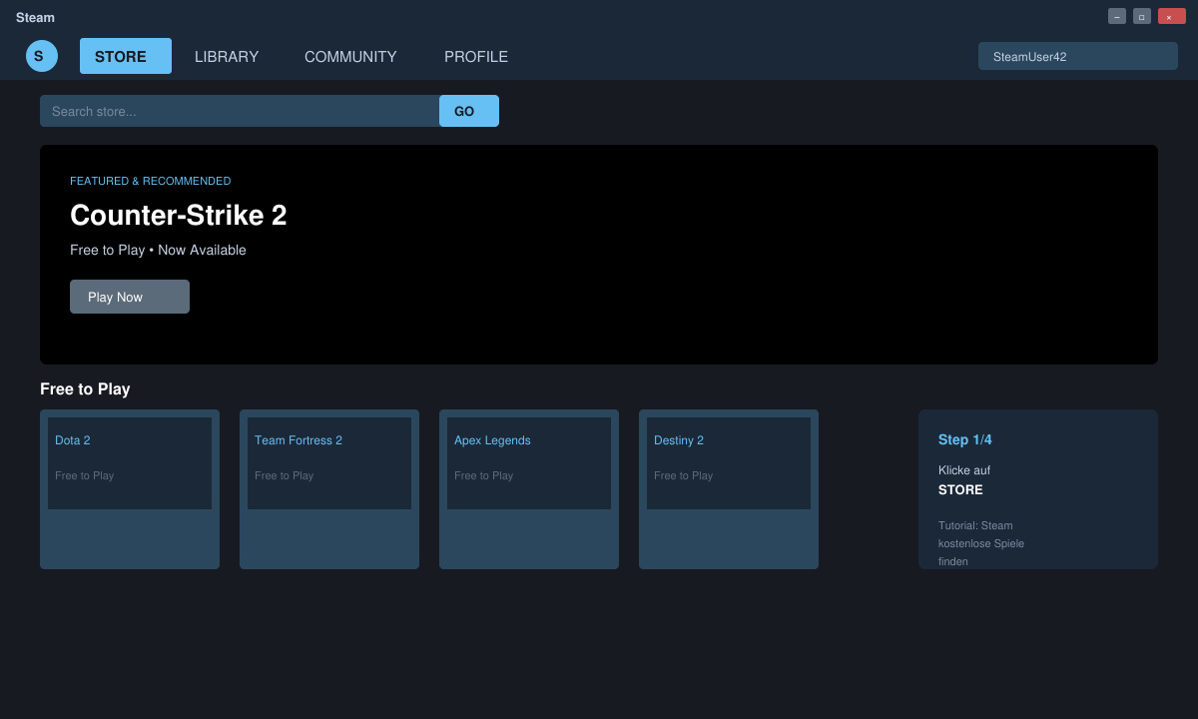Minimize the Steam window
This screenshot has height=719, width=1198.
1117,16
